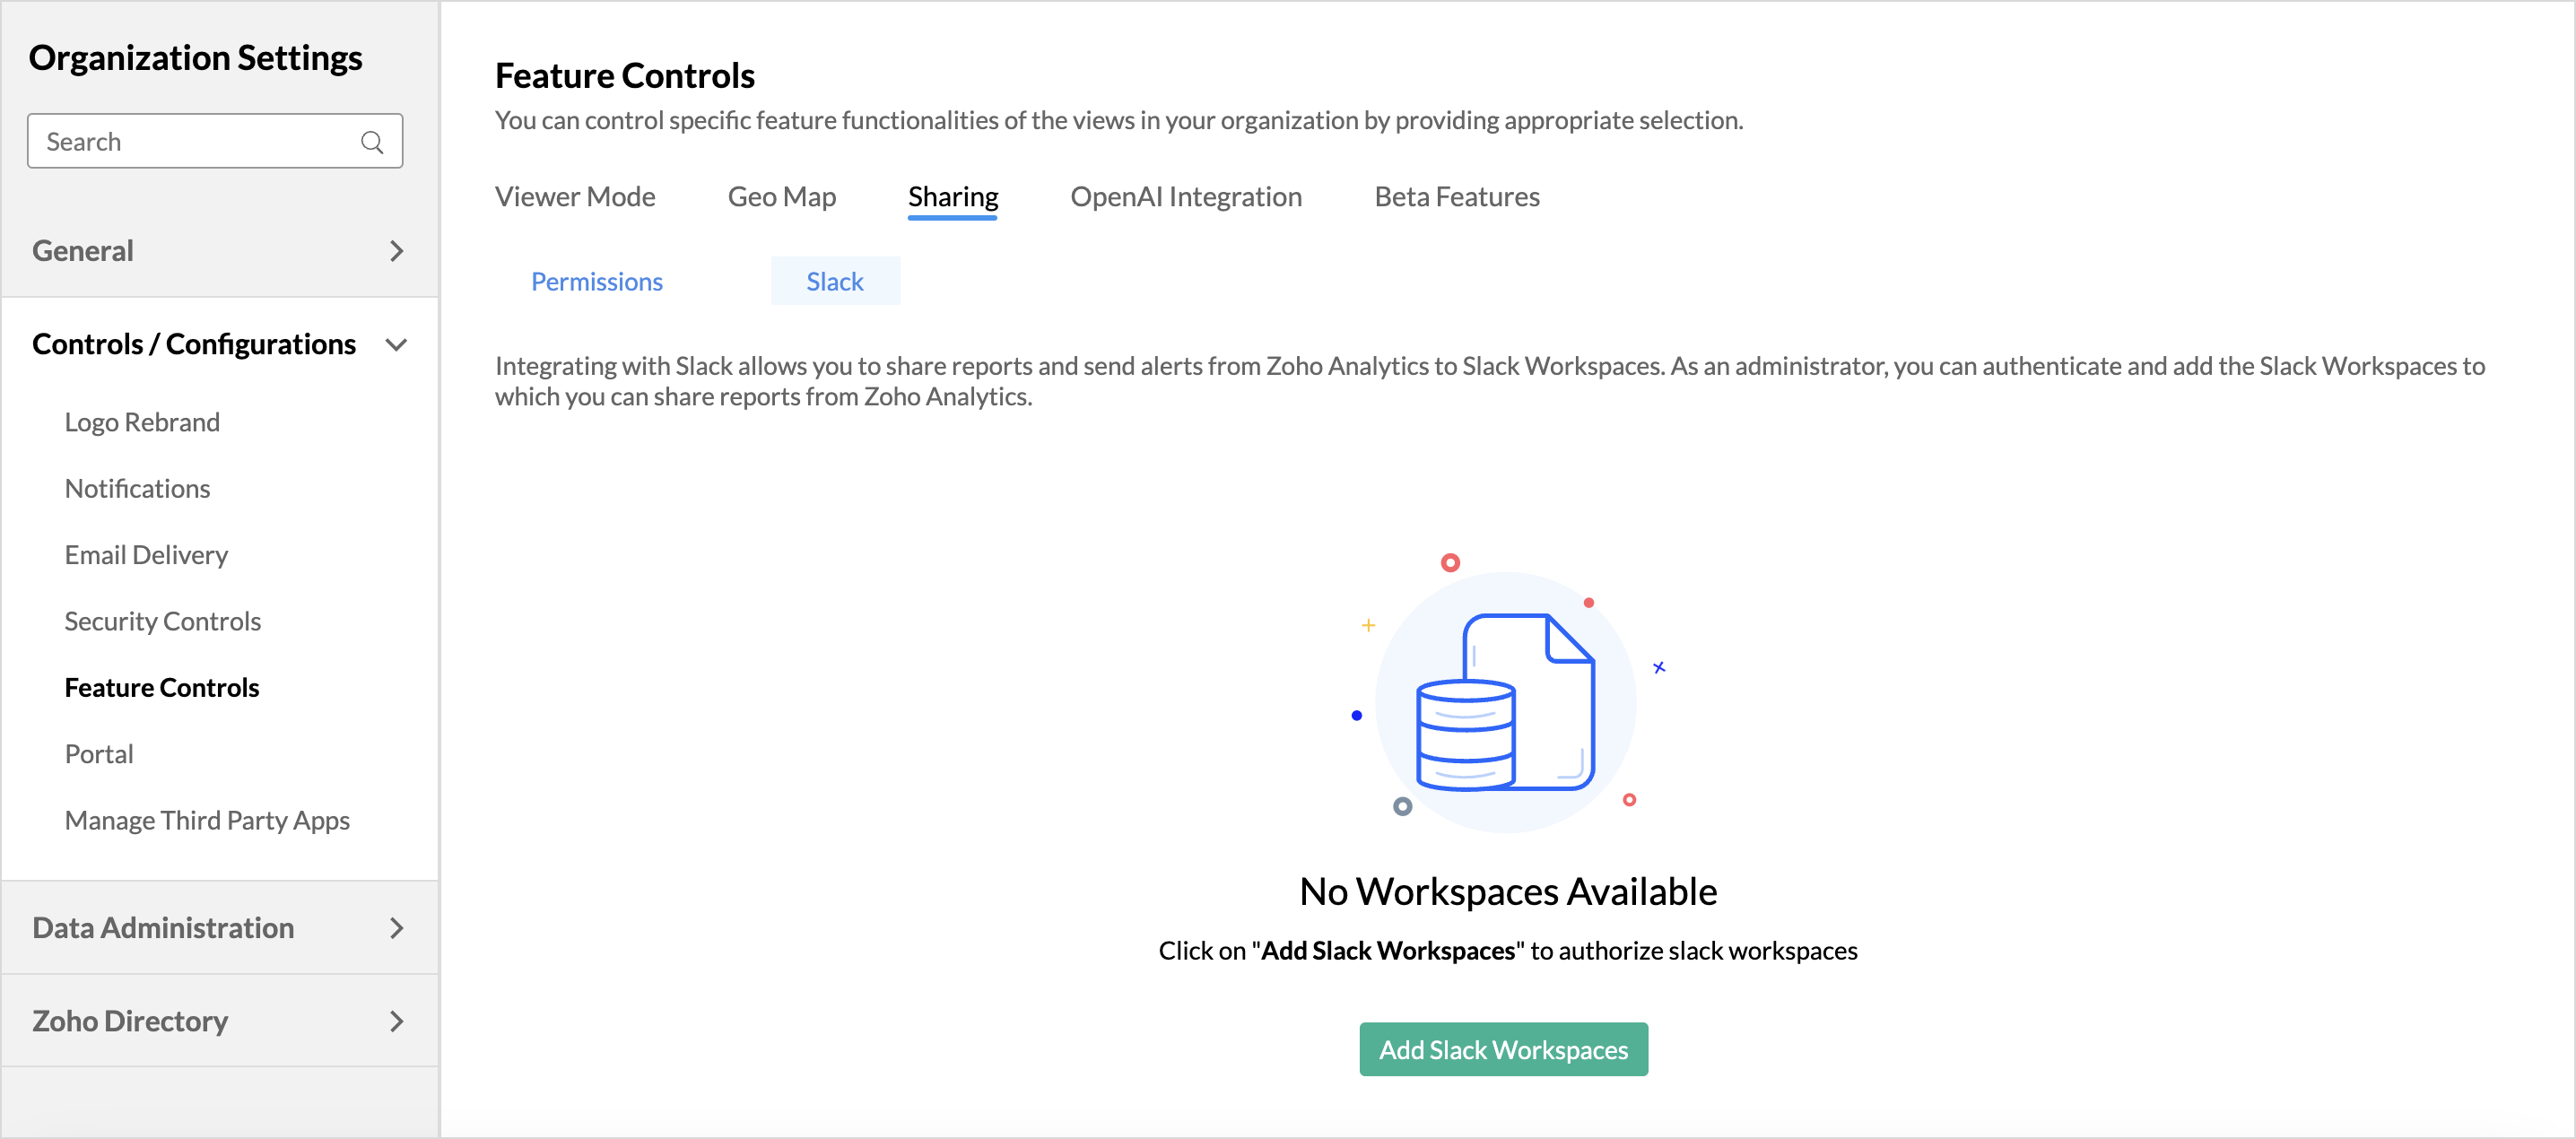Click the search magnifier icon
Image resolution: width=2576 pixels, height=1139 pixels.
click(x=372, y=142)
